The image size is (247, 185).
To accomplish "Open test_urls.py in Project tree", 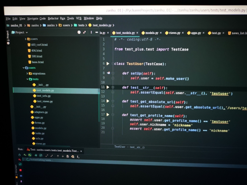I will [44, 96].
